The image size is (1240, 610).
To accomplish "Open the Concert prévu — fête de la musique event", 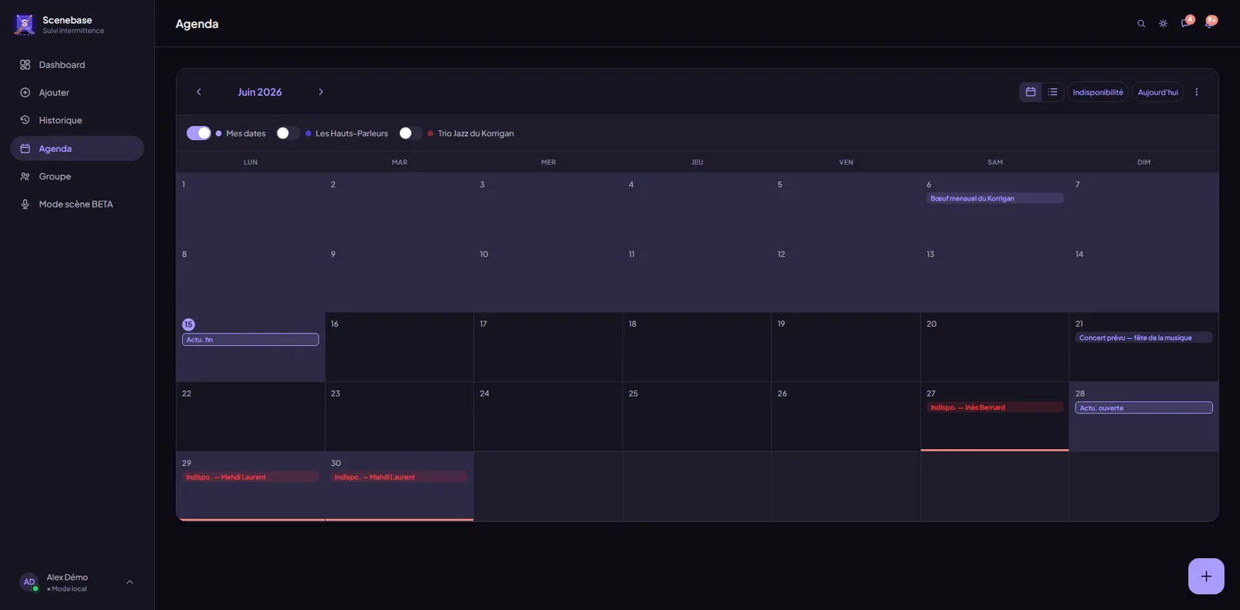I will (x=1144, y=338).
